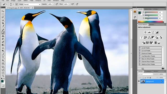Expand Curves Presets
Image resolution: width=167 pixels, height=94 pixels.
coord(140,50)
